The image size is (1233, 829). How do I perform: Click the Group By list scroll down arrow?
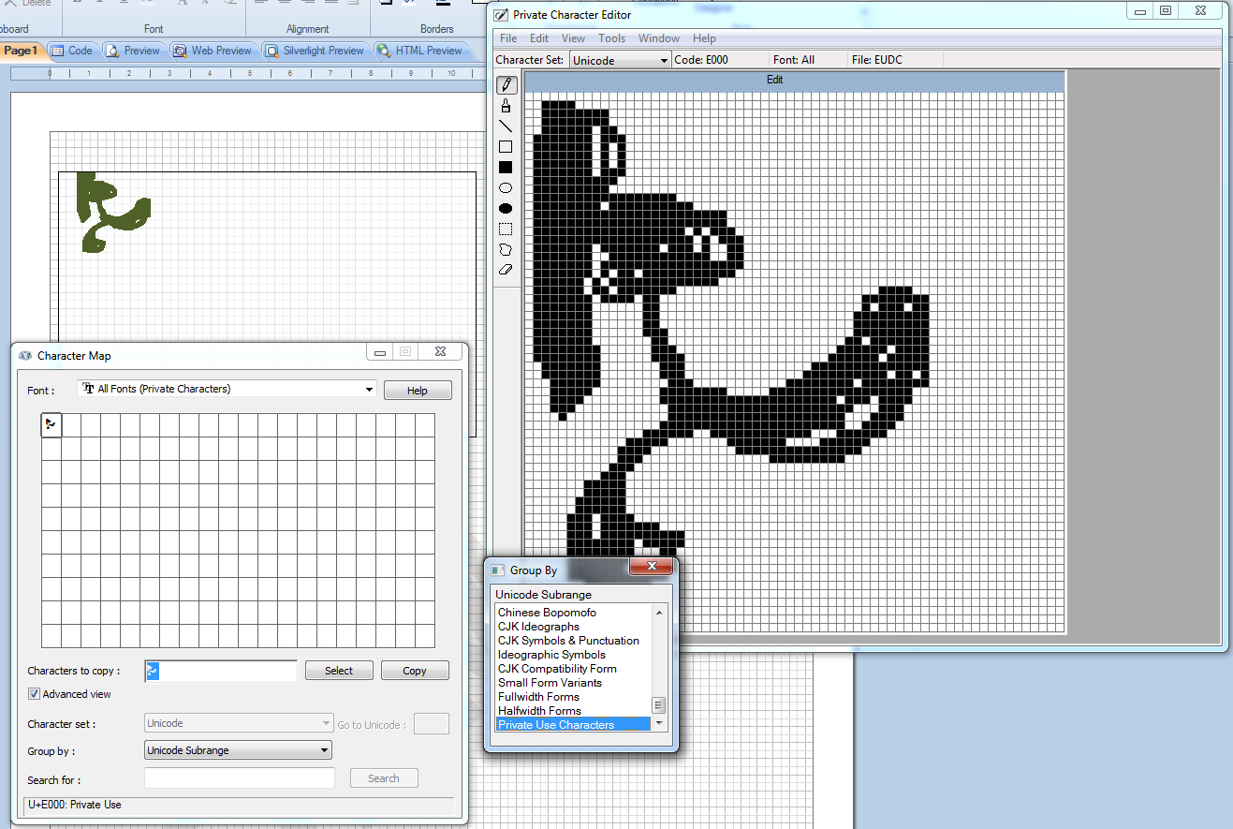tap(659, 724)
